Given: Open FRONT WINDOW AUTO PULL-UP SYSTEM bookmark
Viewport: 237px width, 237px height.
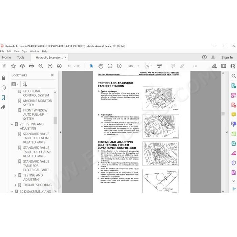Looking at the screenshot, I should click(x=35, y=114).
